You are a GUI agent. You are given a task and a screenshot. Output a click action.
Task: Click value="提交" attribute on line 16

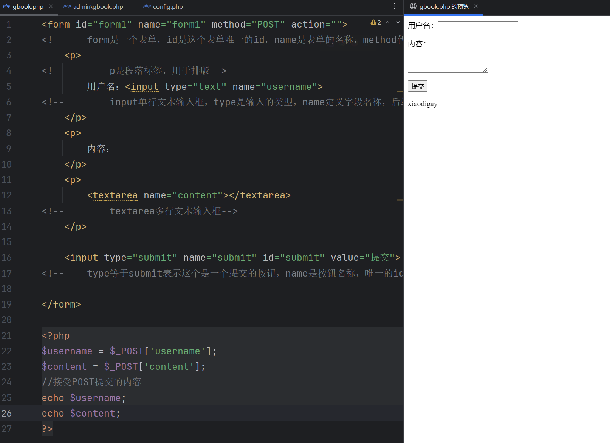point(362,258)
